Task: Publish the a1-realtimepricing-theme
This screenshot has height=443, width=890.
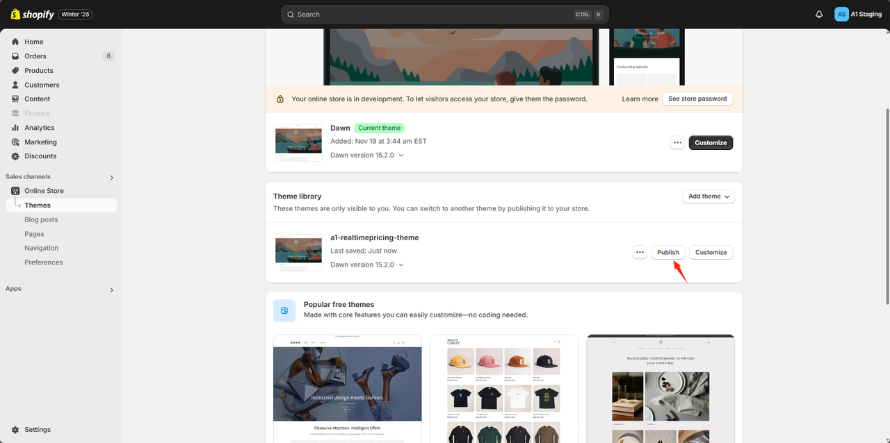Action: pyautogui.click(x=668, y=252)
